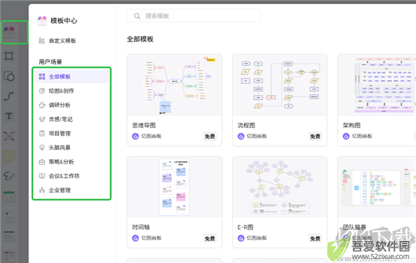Select the table tool icon
The height and width of the screenshot is (263, 416).
click(9, 197)
